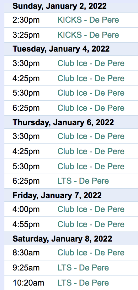Image resolution: width=138 pixels, height=290 pixels.
Task: Open the 2:30pm KICKS - De Pere event
Action: 88,20
